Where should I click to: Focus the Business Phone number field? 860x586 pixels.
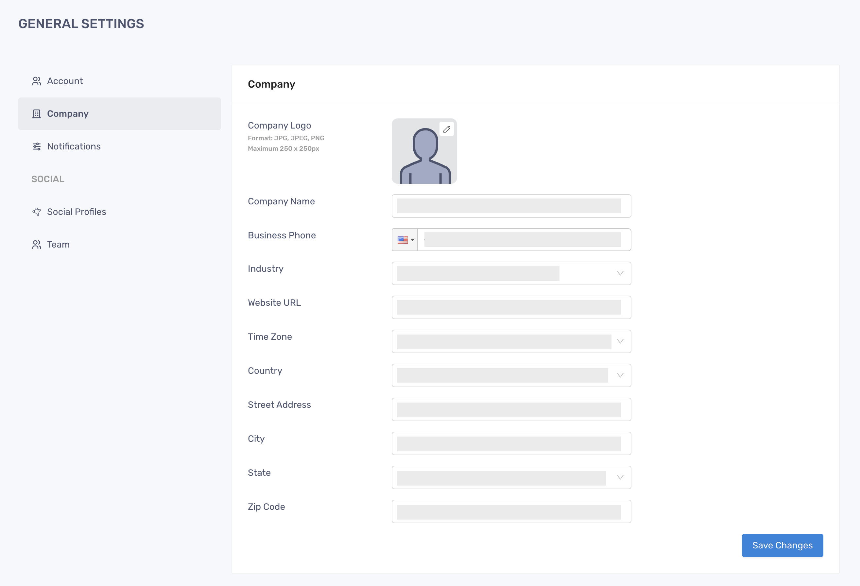click(524, 240)
